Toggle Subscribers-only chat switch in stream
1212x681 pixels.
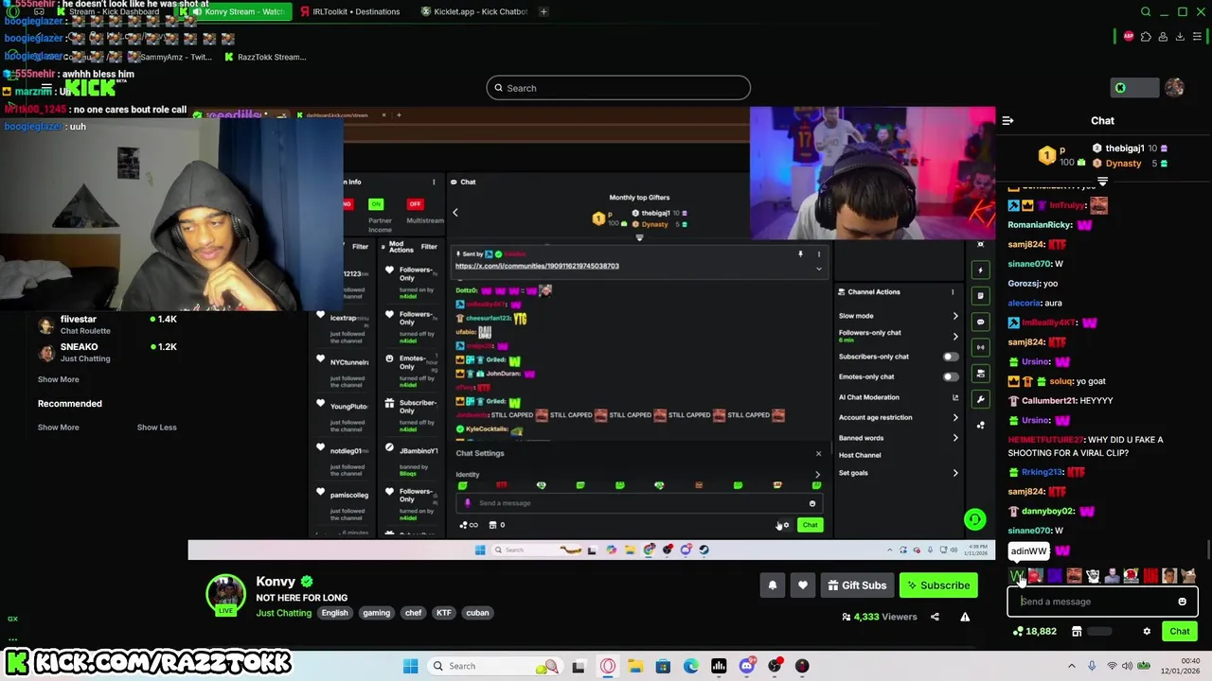(950, 357)
